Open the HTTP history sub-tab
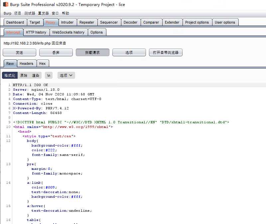The height and width of the screenshot is (224, 266). coord(36,32)
